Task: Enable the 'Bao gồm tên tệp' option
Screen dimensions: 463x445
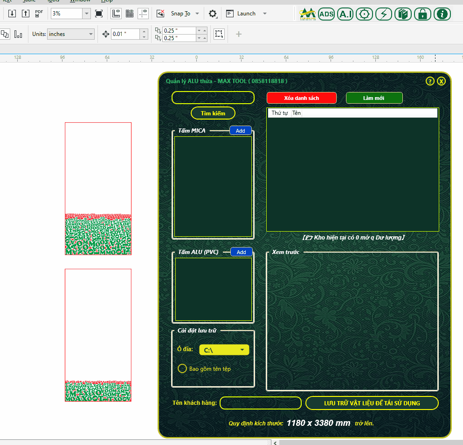Action: (x=183, y=369)
